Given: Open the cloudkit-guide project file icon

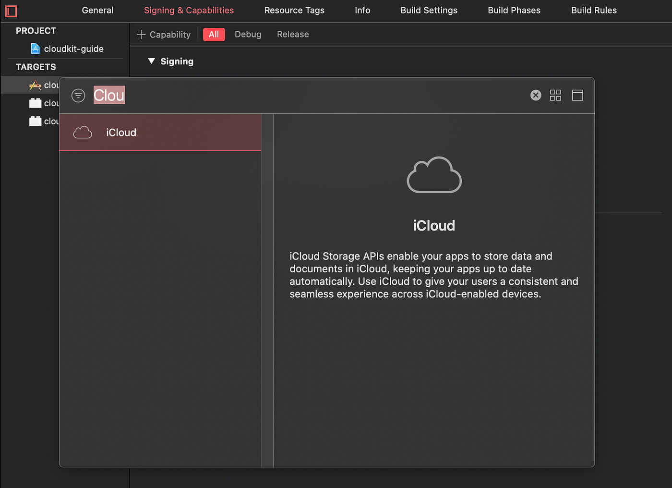Looking at the screenshot, I should coord(35,49).
